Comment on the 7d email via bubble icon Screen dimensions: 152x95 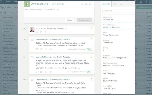[37, 49]
